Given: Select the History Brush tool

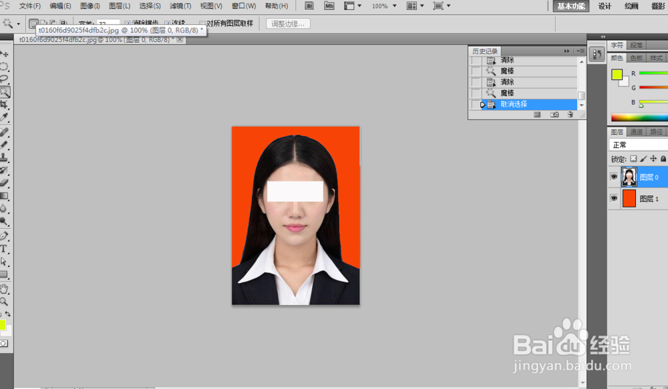Looking at the screenshot, I should [4, 170].
